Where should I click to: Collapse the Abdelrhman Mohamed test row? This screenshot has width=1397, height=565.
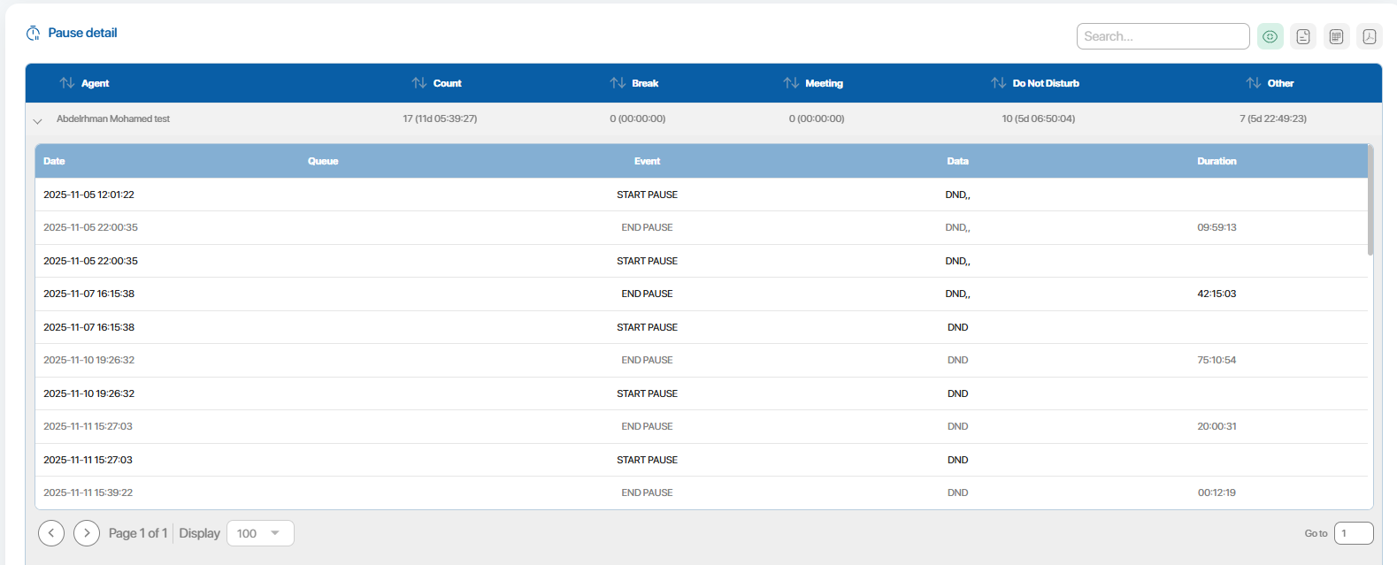38,121
